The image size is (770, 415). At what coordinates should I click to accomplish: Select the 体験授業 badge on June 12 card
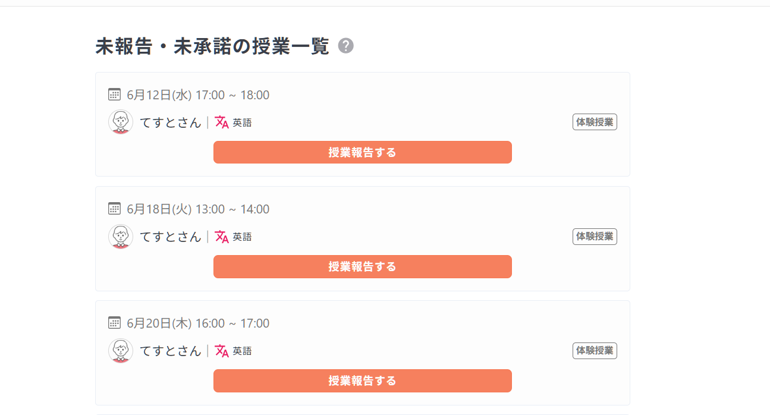[x=595, y=122]
